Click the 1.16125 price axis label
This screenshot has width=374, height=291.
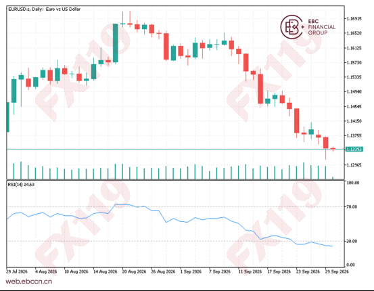[354, 48]
